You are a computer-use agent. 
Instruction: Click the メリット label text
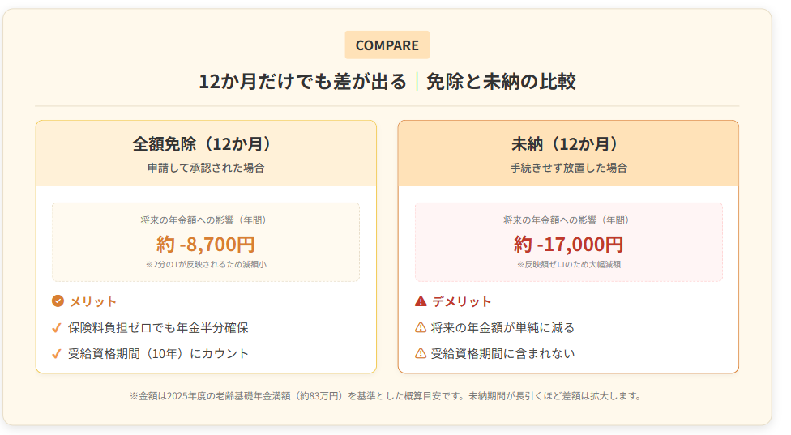(93, 301)
